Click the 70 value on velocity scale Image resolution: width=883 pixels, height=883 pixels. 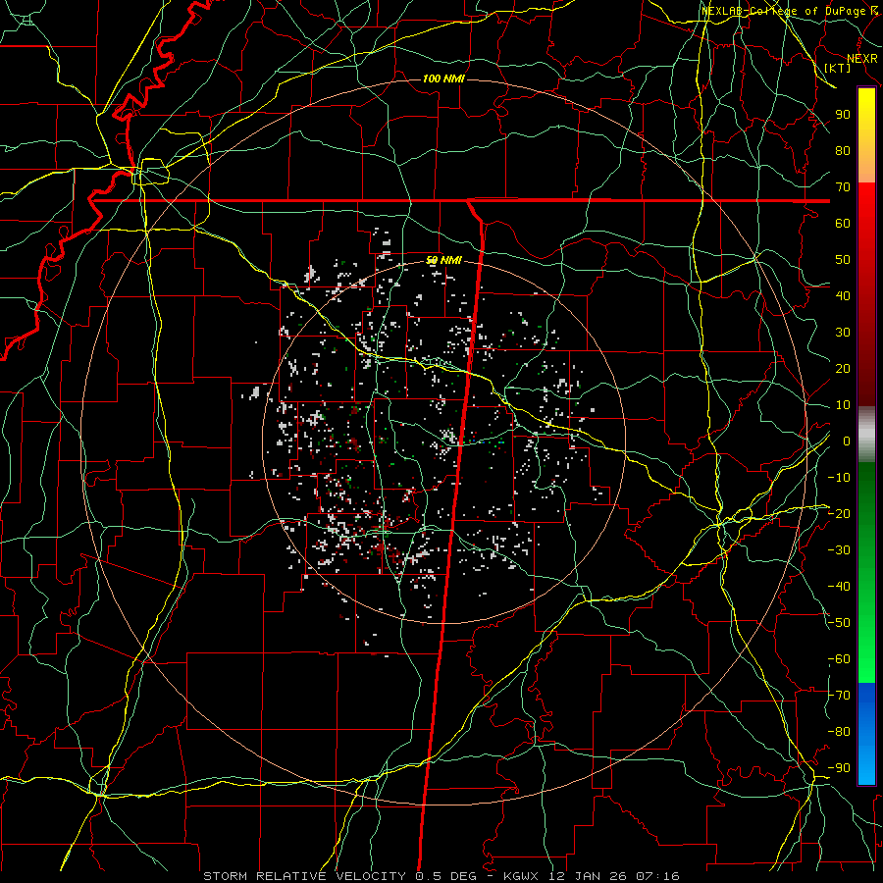[x=843, y=187]
